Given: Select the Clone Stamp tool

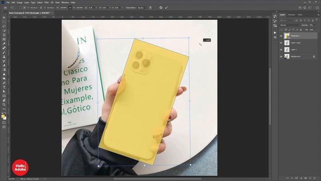Looking at the screenshot, I should (x=4, y=57).
